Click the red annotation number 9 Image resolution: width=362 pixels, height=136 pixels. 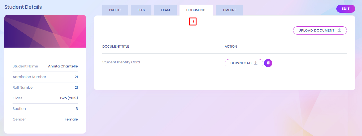pos(193,22)
